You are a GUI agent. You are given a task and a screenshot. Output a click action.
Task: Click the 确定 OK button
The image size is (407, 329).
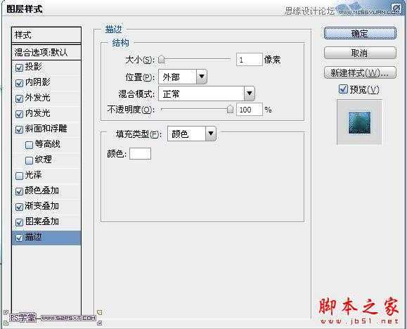click(x=360, y=33)
